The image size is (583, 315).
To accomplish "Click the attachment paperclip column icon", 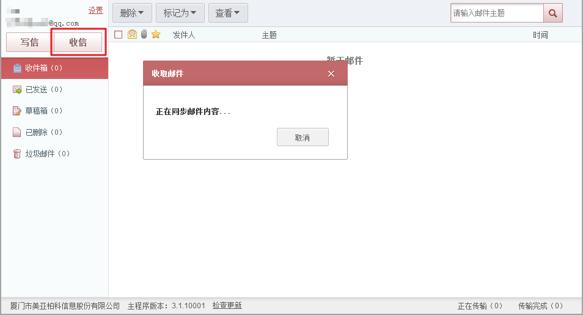I will coord(144,35).
